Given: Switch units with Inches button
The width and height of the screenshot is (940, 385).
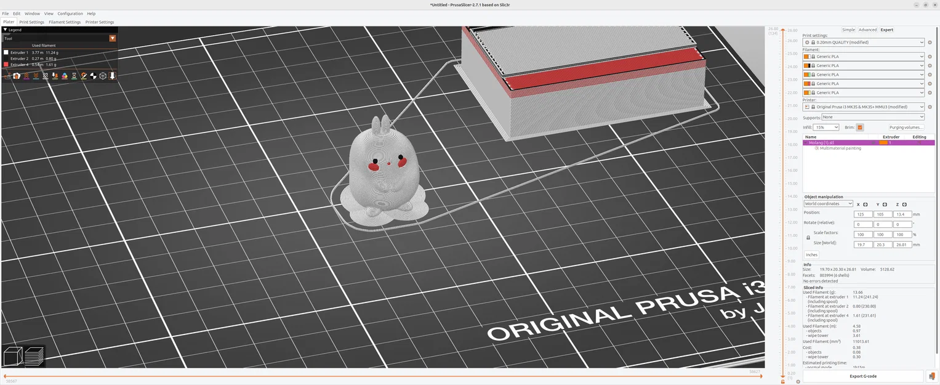Looking at the screenshot, I should tap(812, 254).
